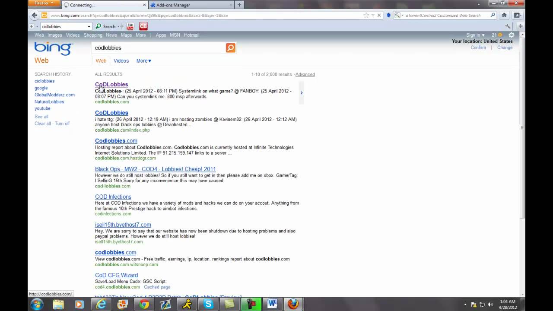
Task: Open the Bookmarks menu button
Action: coord(517,15)
